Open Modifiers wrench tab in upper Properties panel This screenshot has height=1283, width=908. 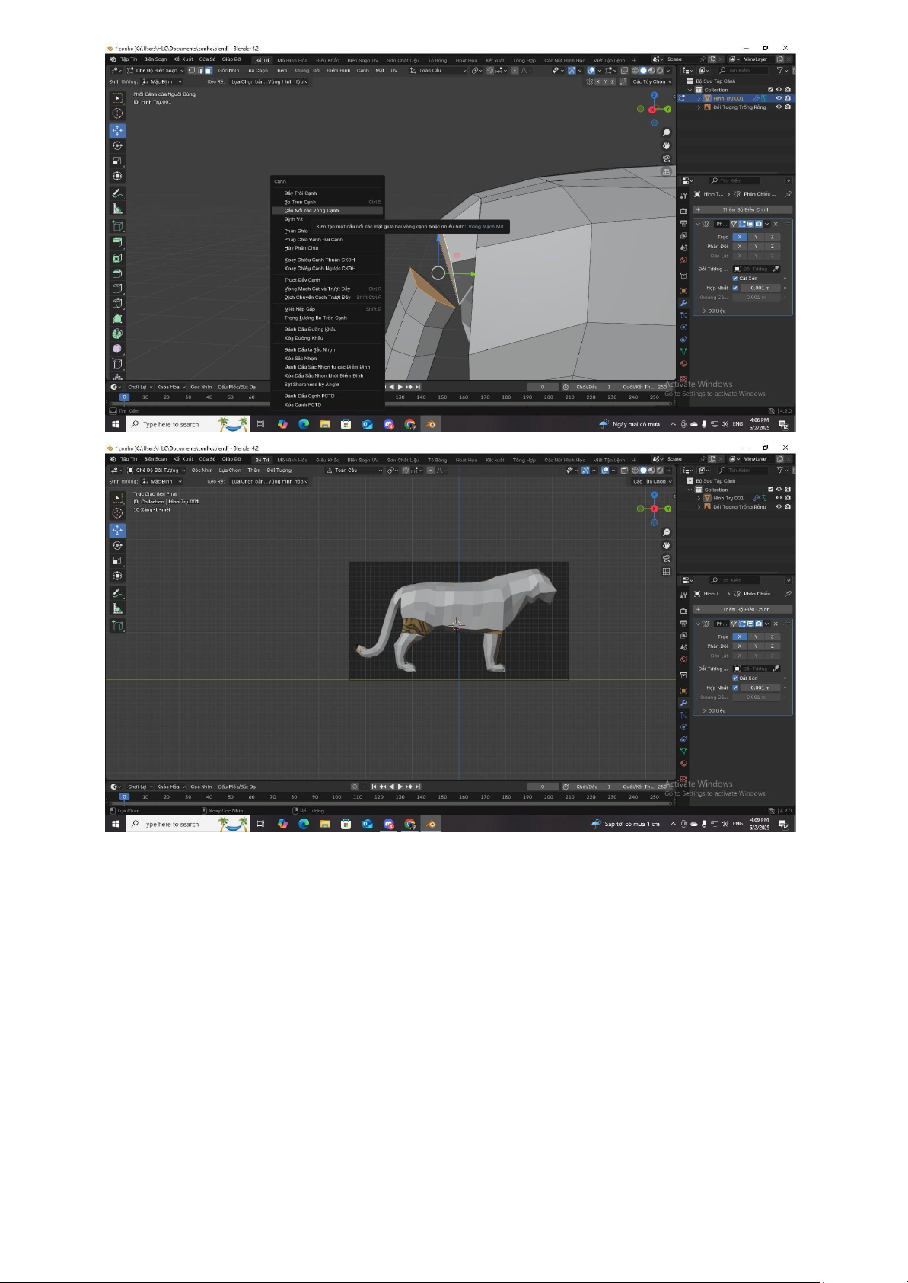coord(683,303)
